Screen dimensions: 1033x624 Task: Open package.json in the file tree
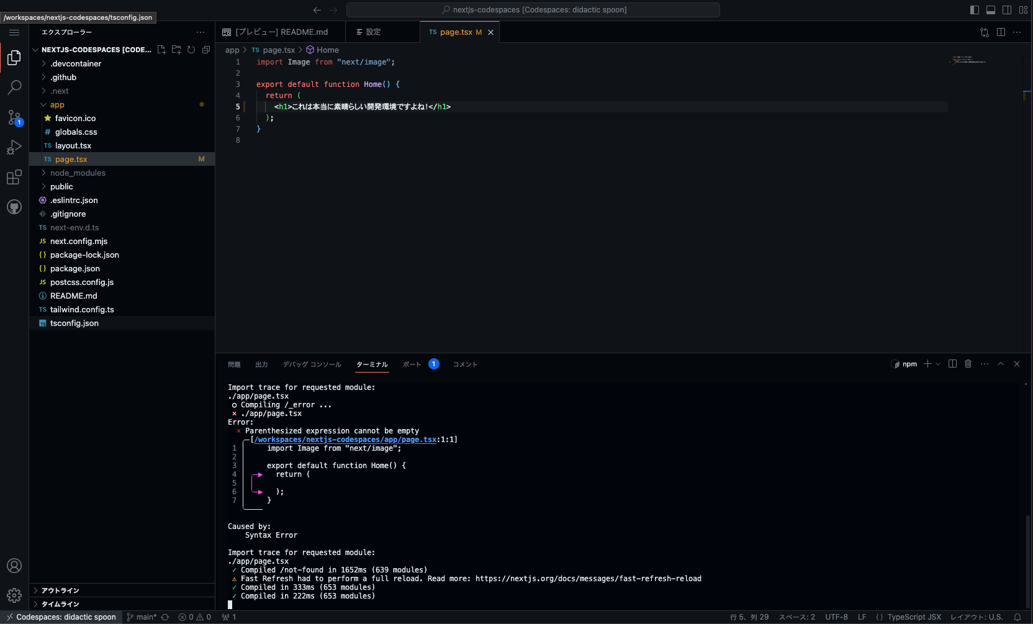(122, 269)
